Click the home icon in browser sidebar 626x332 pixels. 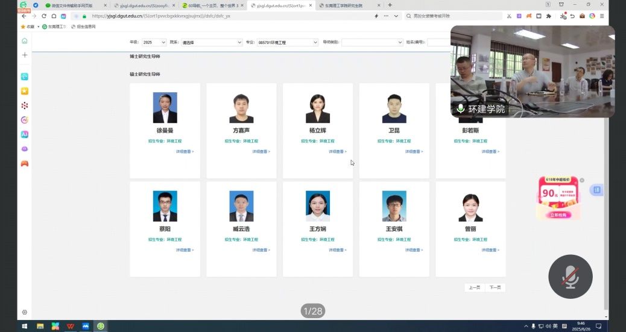point(25,41)
